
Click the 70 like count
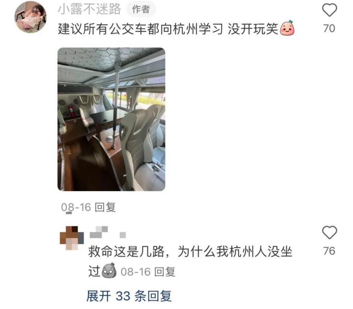(x=329, y=29)
